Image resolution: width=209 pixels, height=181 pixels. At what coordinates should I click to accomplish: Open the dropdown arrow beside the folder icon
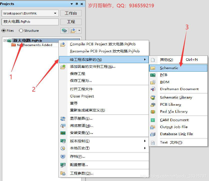coord(79,31)
